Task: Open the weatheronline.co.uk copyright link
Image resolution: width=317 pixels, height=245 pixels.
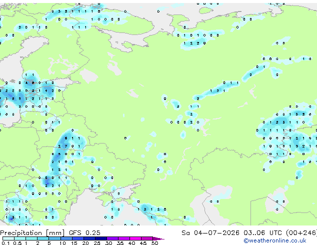Action: [x=275, y=240]
